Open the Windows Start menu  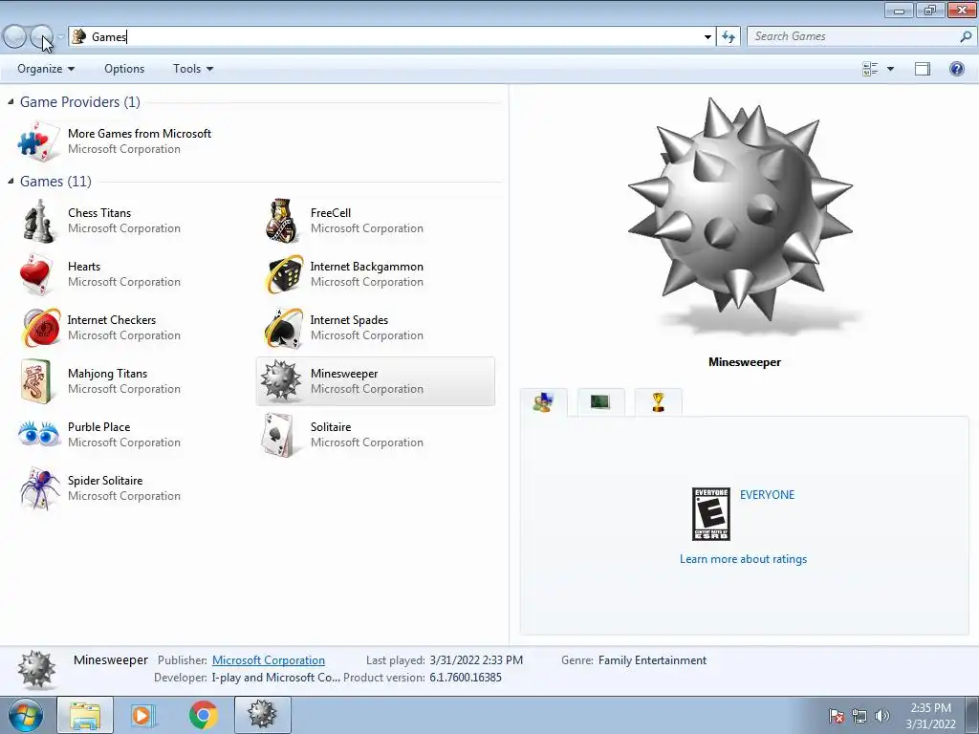[26, 715]
